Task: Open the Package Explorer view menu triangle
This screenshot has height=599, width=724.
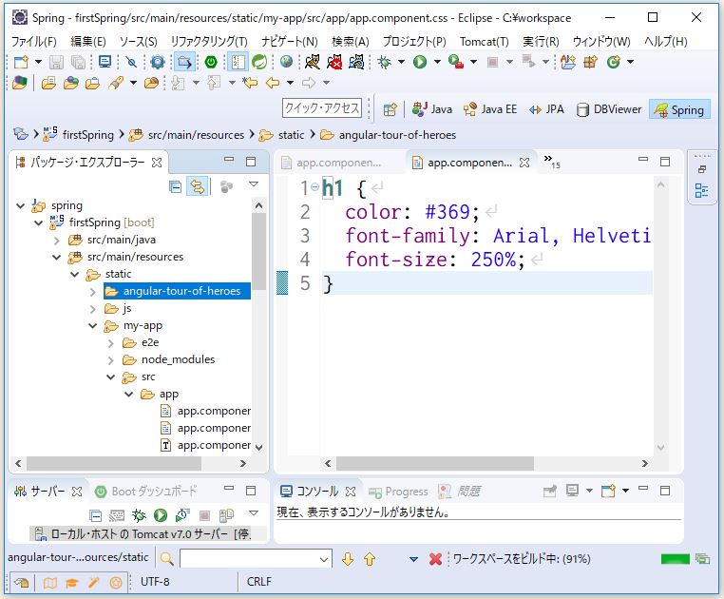Action: click(x=254, y=184)
